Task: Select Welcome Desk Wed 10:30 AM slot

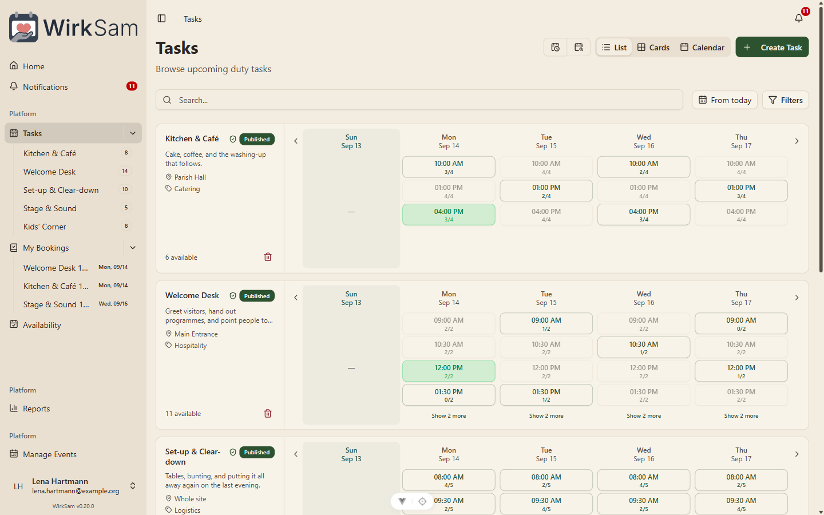Action: (644, 348)
